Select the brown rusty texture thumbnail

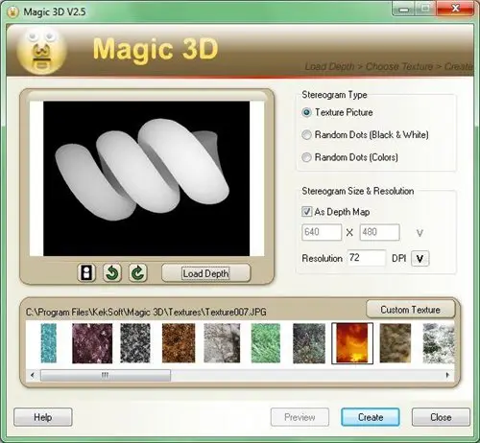(x=179, y=343)
